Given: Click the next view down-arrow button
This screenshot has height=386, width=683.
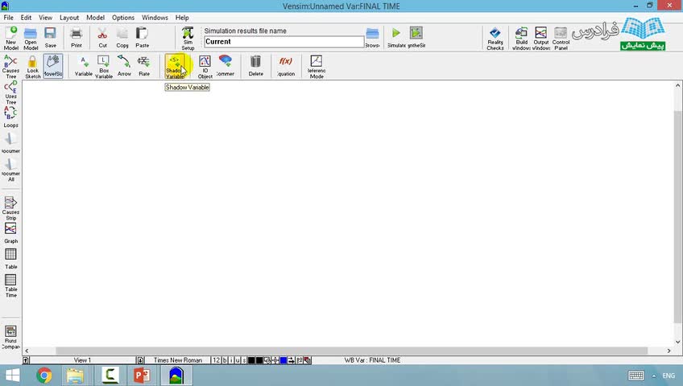Looking at the screenshot, I should coord(140,360).
